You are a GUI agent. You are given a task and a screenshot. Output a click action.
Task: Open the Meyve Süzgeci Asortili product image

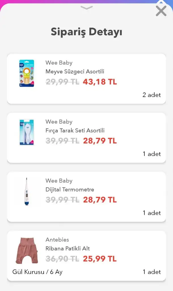(27, 73)
